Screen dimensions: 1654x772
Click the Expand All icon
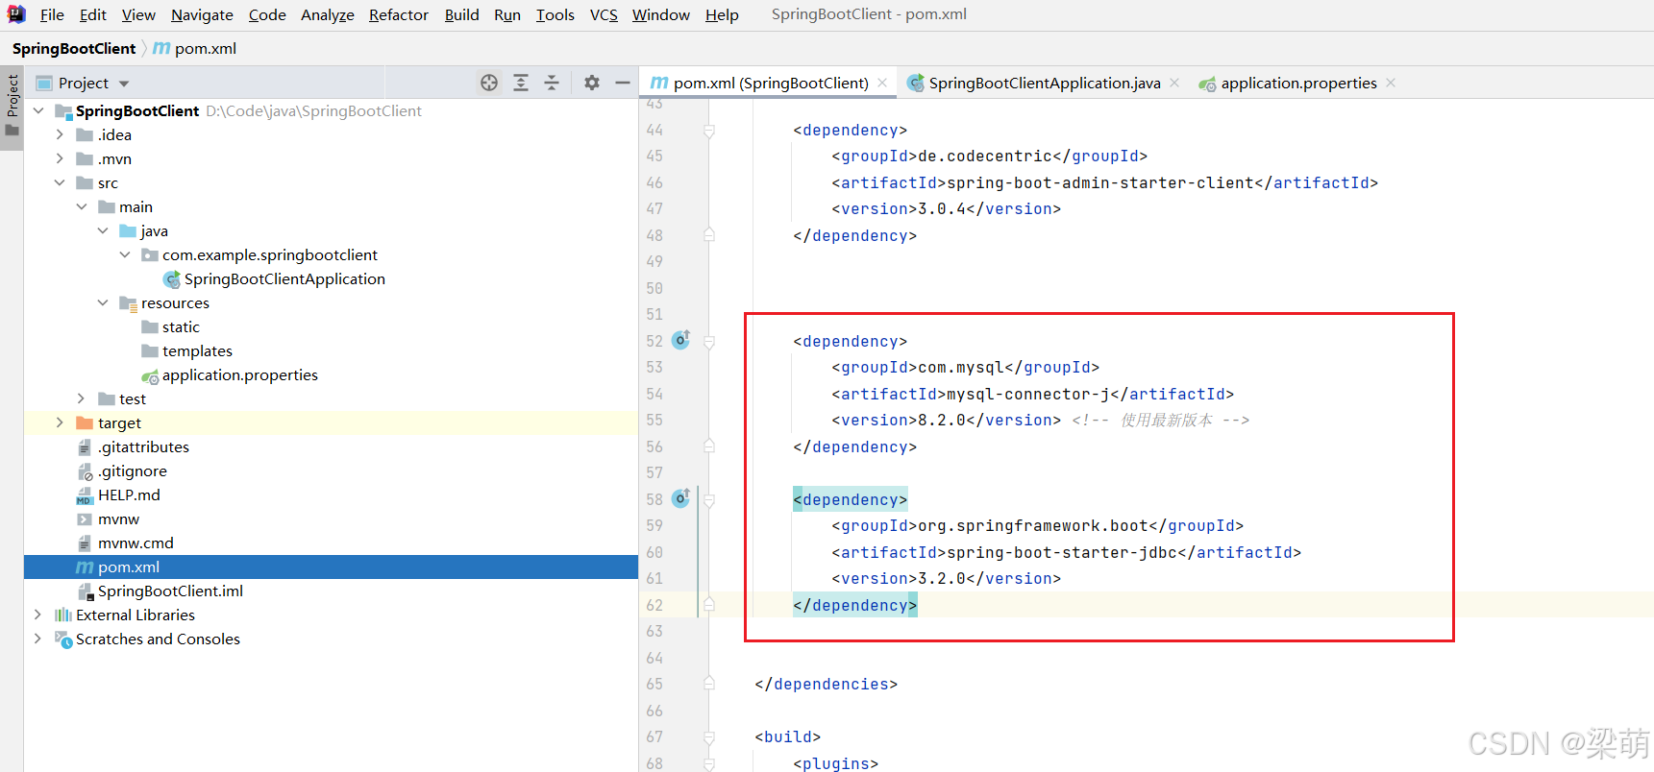coord(521,83)
